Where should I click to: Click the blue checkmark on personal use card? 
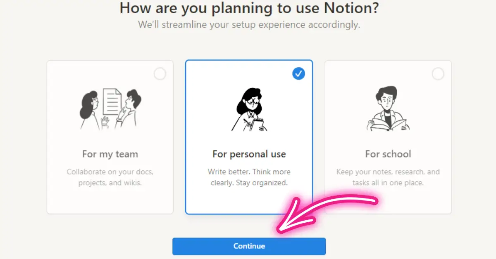[x=298, y=73]
